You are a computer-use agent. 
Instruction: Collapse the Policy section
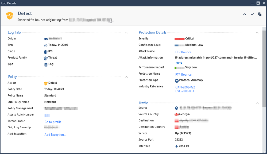(x=126, y=77)
